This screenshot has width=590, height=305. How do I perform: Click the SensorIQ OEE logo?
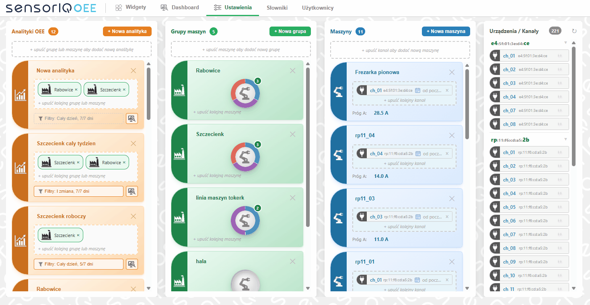(51, 8)
